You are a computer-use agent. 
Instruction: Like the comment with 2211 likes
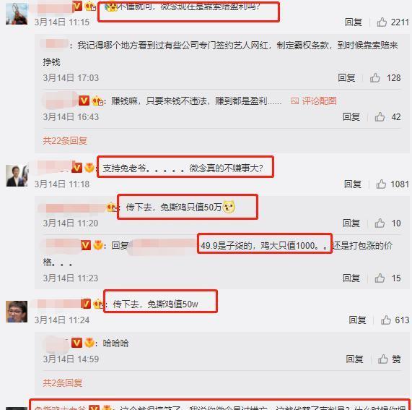pyautogui.click(x=382, y=22)
